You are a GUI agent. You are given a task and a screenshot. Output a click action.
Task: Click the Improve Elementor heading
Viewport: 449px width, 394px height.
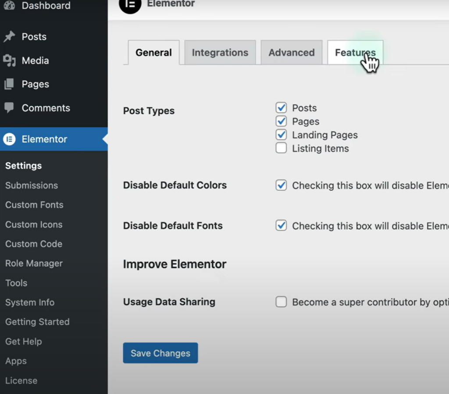point(175,264)
